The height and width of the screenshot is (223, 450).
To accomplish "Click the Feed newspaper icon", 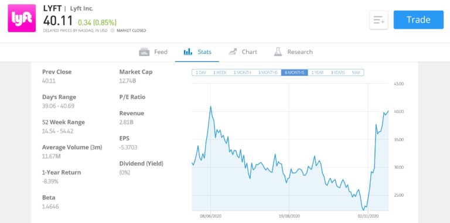I will [144, 52].
